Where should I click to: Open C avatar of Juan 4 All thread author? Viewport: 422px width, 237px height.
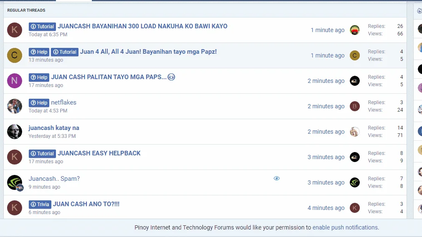(15, 55)
